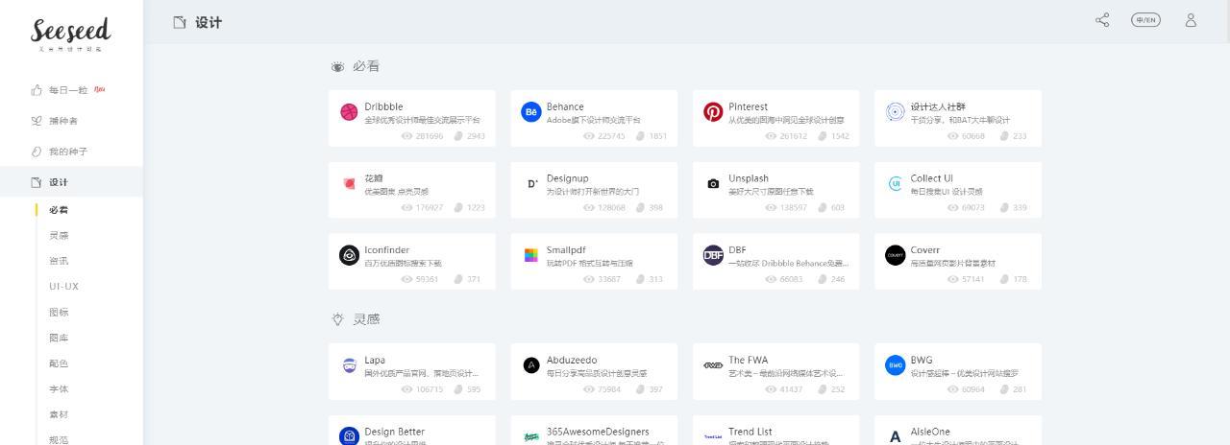
Task: Click the Pinterest red logo
Action: tap(713, 112)
